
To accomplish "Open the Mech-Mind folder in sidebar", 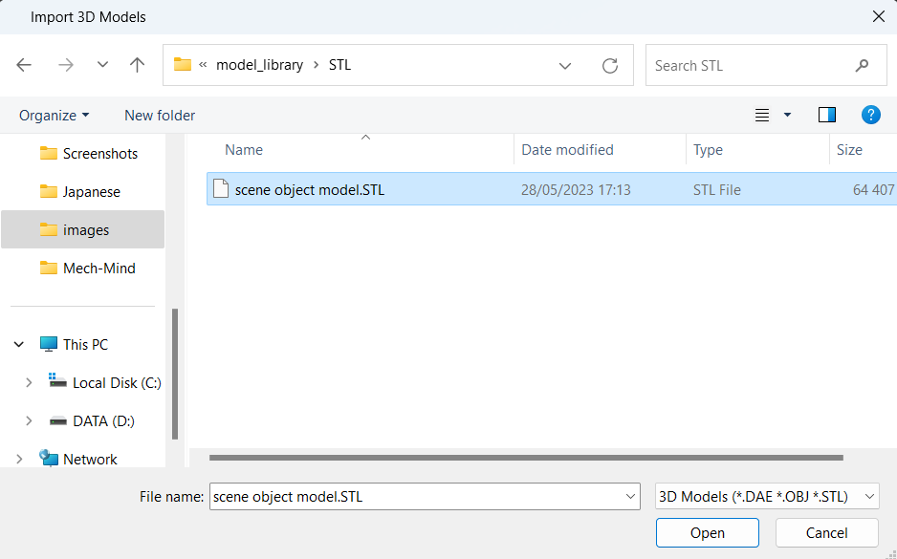I will [88, 269].
